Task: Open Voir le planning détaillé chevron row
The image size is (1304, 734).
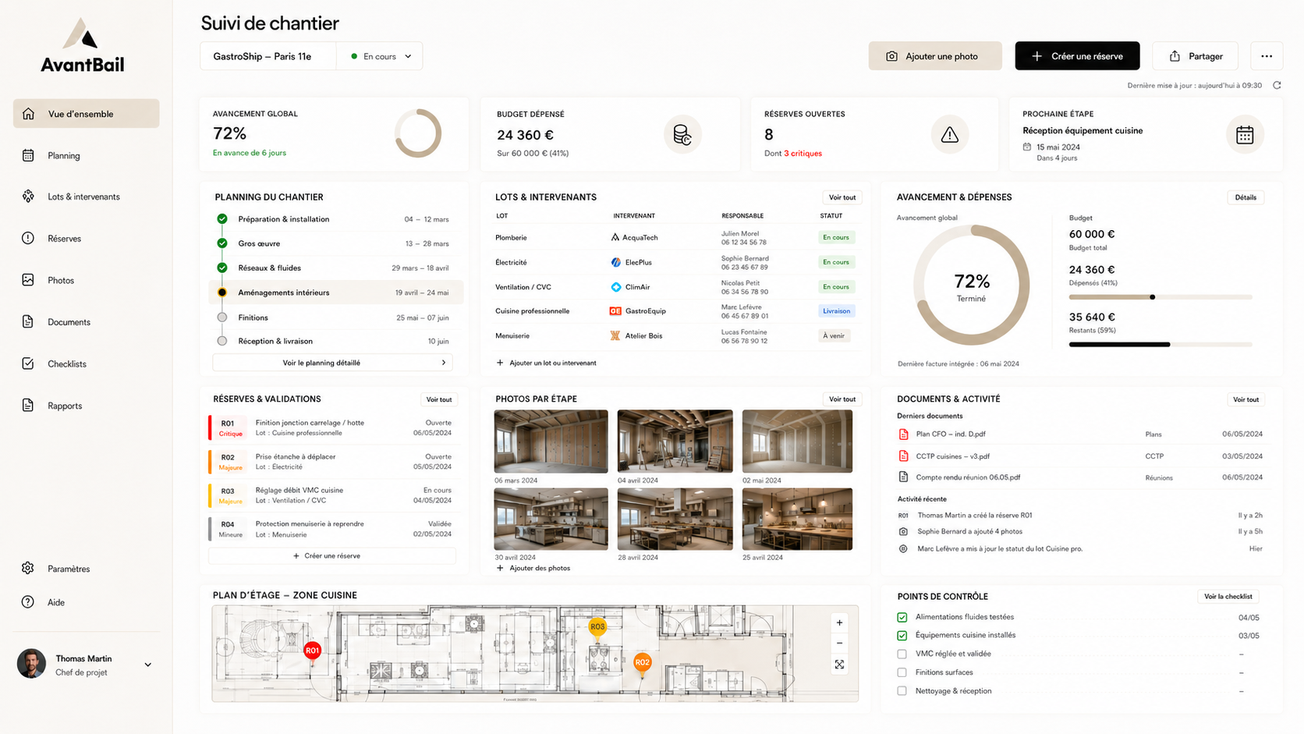Action: point(332,363)
